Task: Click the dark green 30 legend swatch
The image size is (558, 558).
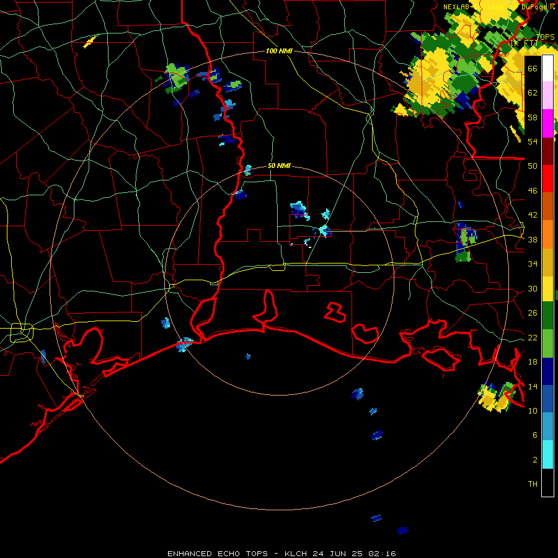Action: point(547,316)
